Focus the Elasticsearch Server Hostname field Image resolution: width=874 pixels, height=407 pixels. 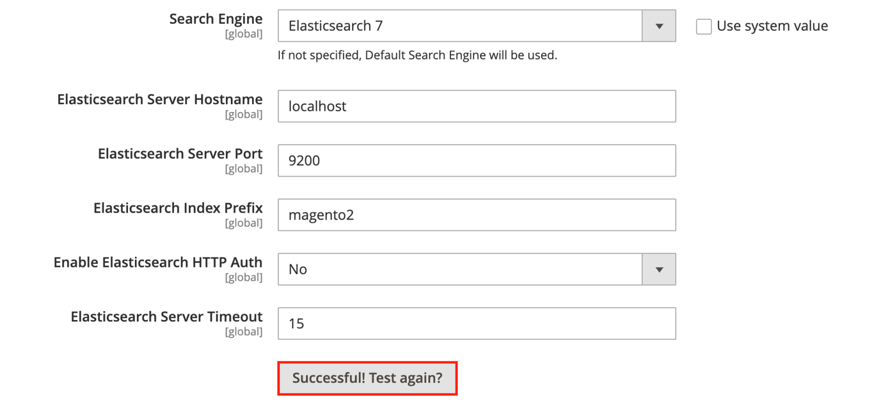[477, 106]
